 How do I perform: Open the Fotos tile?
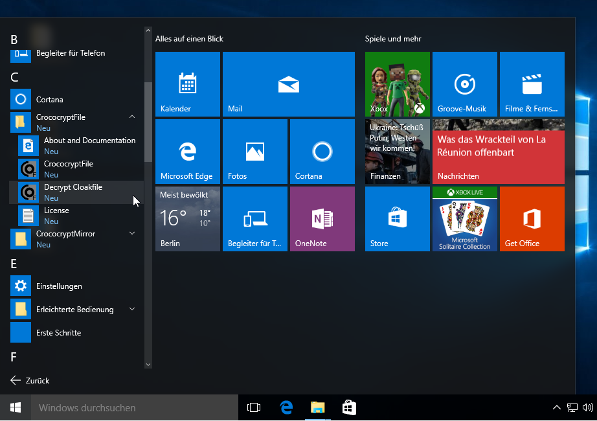pos(255,152)
